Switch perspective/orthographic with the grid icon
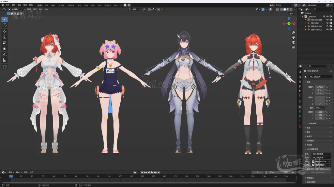The height and width of the screenshot is (187, 334). pyautogui.click(x=293, y=47)
